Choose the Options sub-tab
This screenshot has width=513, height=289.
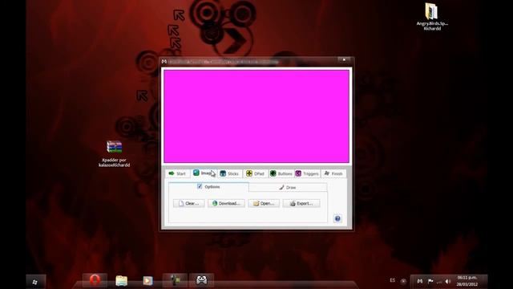pos(208,187)
